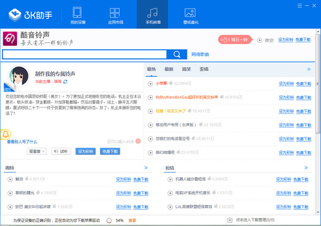Screen dimensions: 321x226
Task: Click the magnifier search button
Action: pyautogui.click(x=176, y=54)
